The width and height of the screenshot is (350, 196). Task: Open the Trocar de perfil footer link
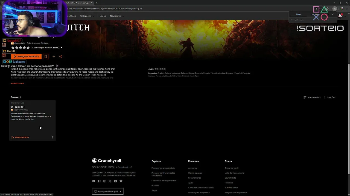[232, 168]
